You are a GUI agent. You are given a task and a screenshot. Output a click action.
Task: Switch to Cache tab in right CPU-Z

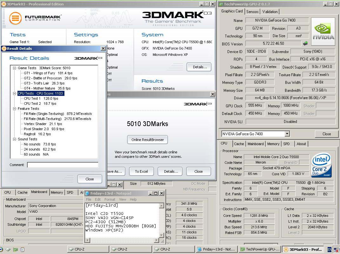[239, 144]
